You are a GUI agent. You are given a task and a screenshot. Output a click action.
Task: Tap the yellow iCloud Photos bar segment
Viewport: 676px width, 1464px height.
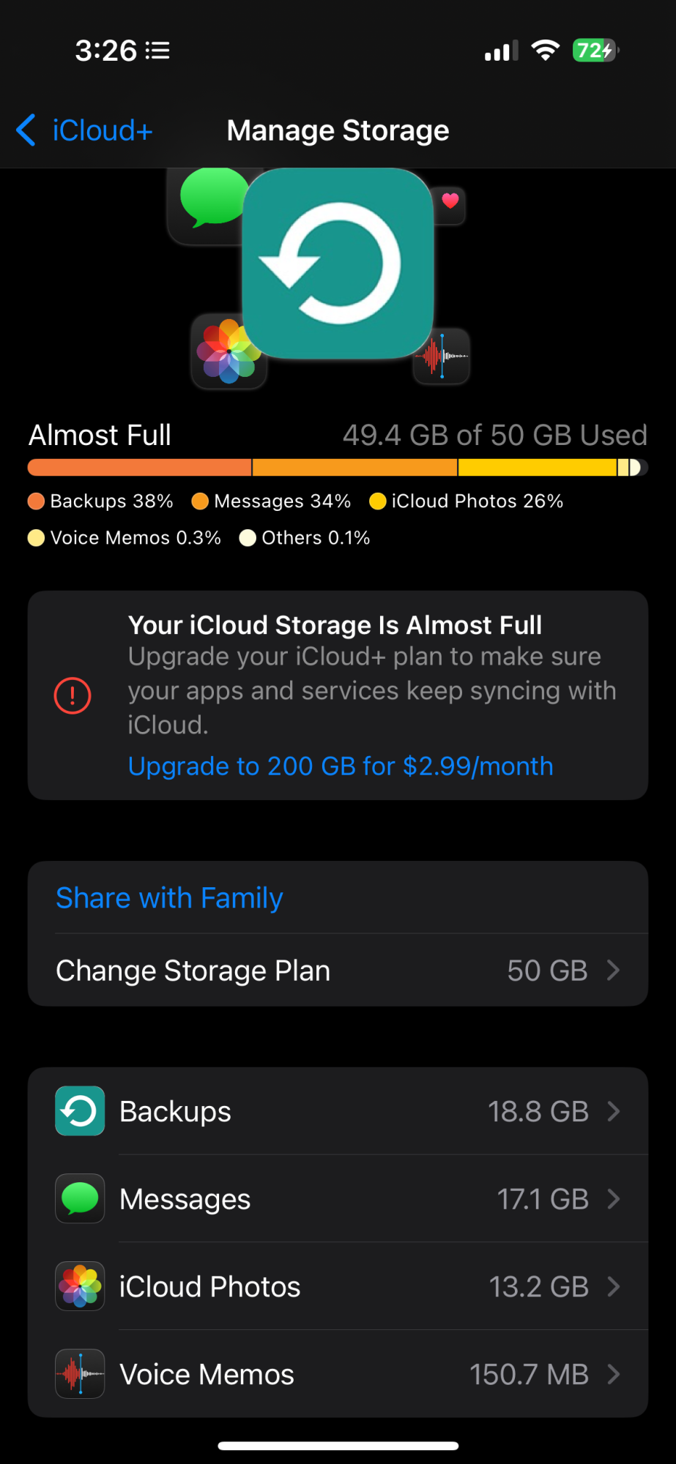(536, 468)
